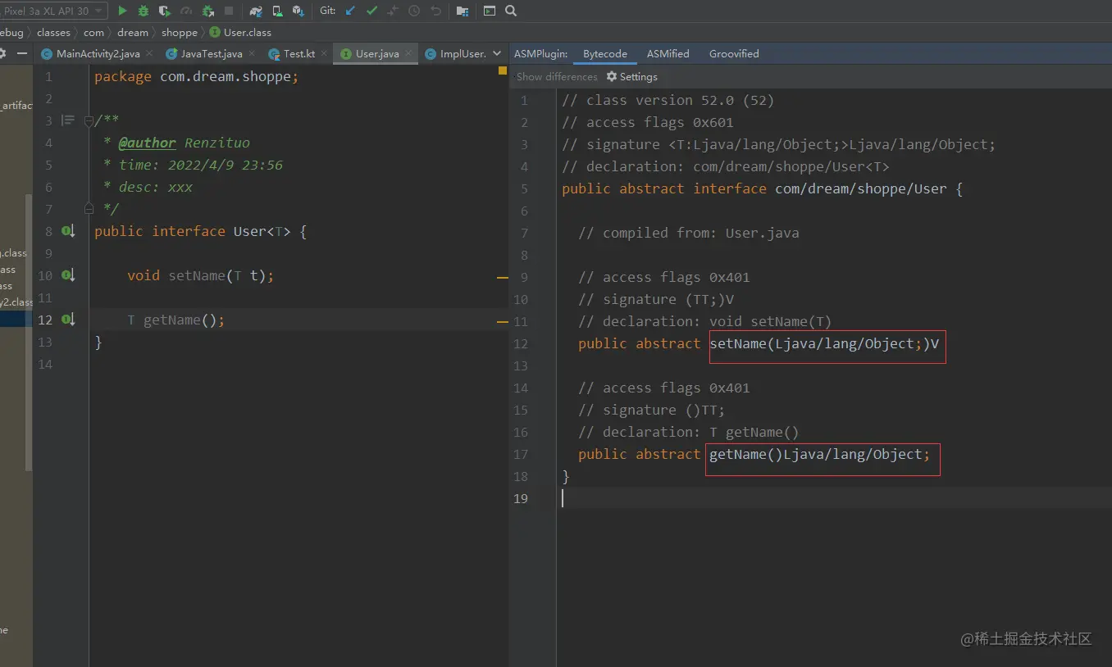Click bytecode line '// class version 52.0 (52)'
The width and height of the screenshot is (1112, 667).
tap(668, 100)
